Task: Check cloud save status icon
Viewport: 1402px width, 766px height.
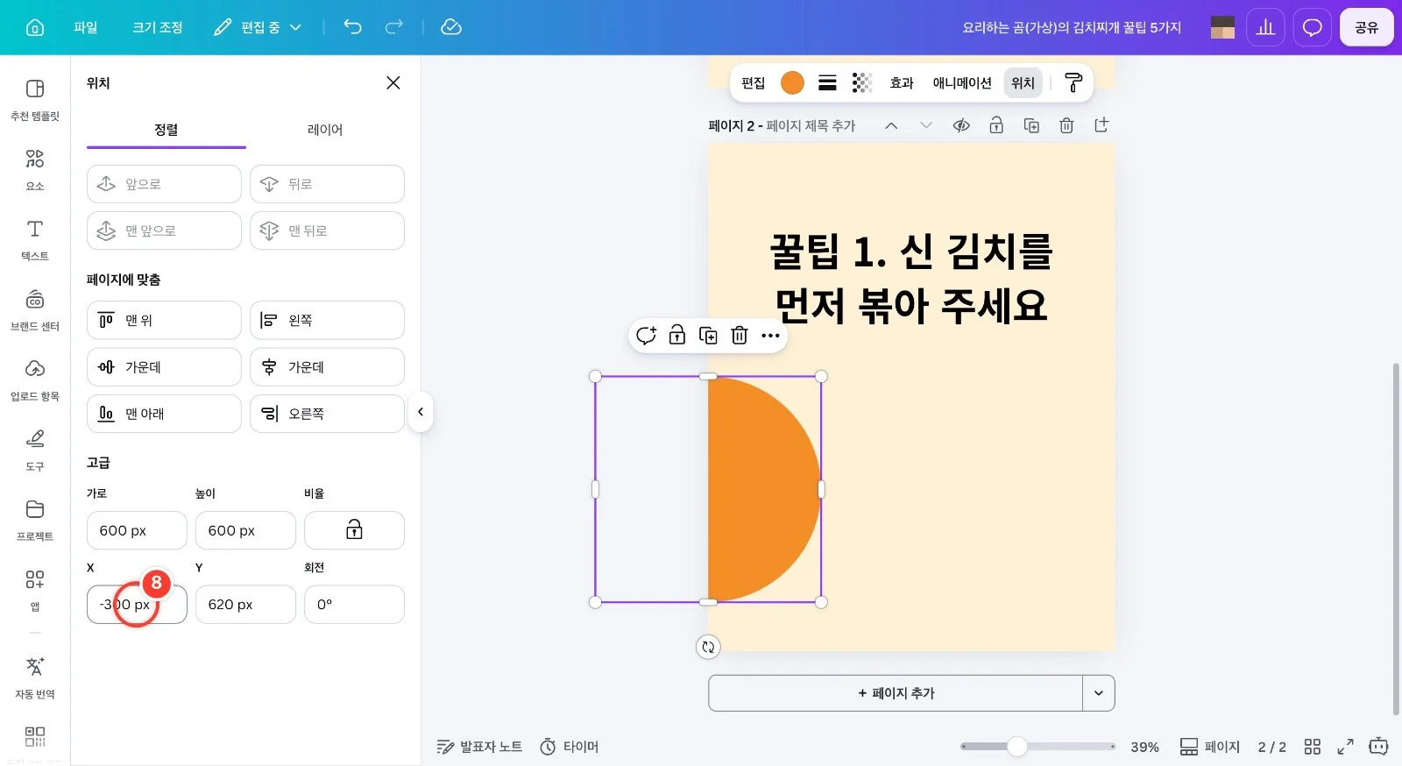Action: [451, 27]
